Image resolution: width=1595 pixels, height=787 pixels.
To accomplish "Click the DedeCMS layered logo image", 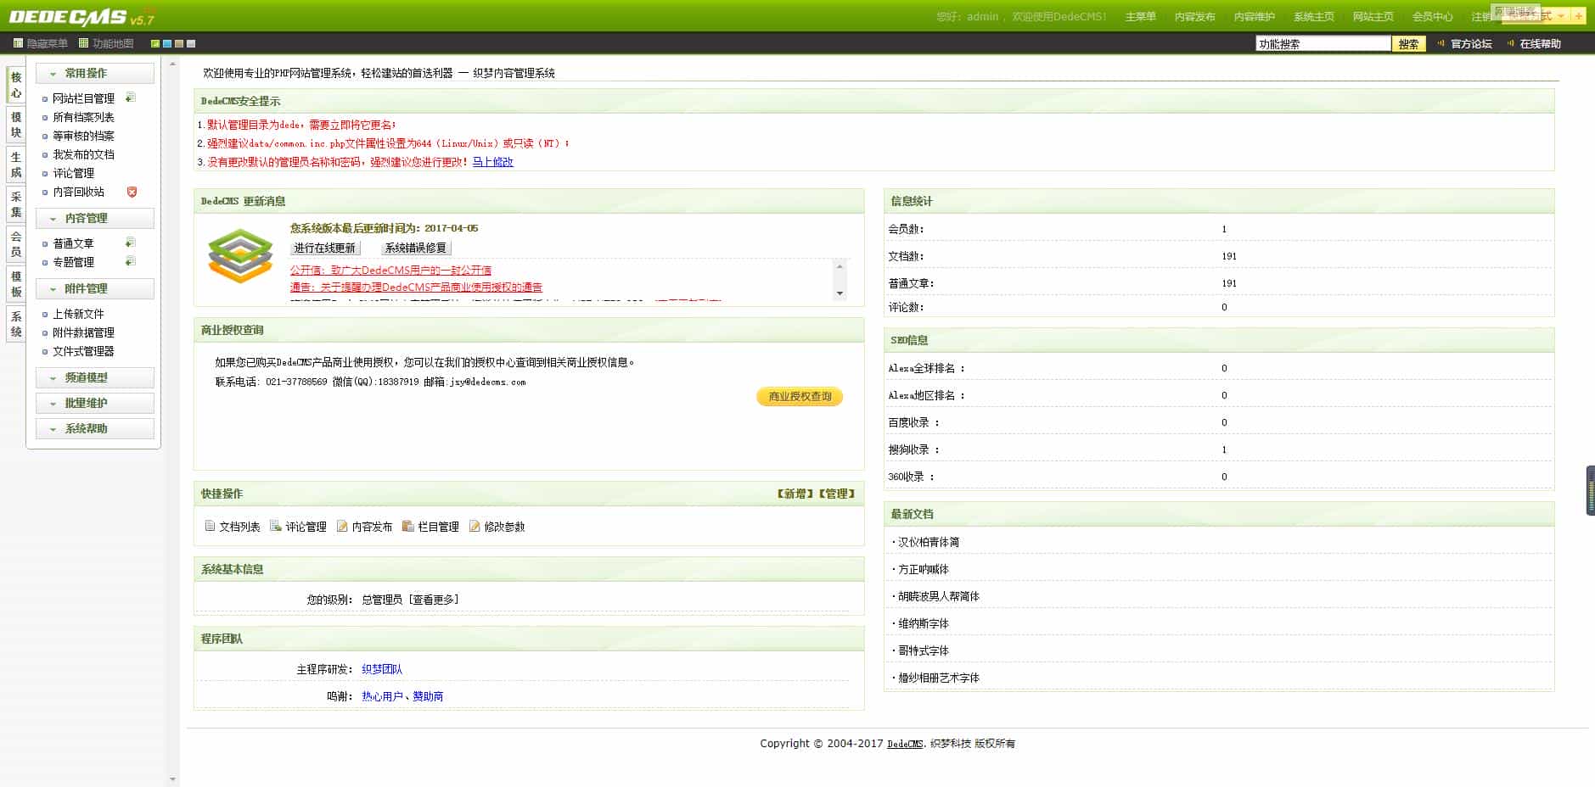I will click(x=240, y=255).
